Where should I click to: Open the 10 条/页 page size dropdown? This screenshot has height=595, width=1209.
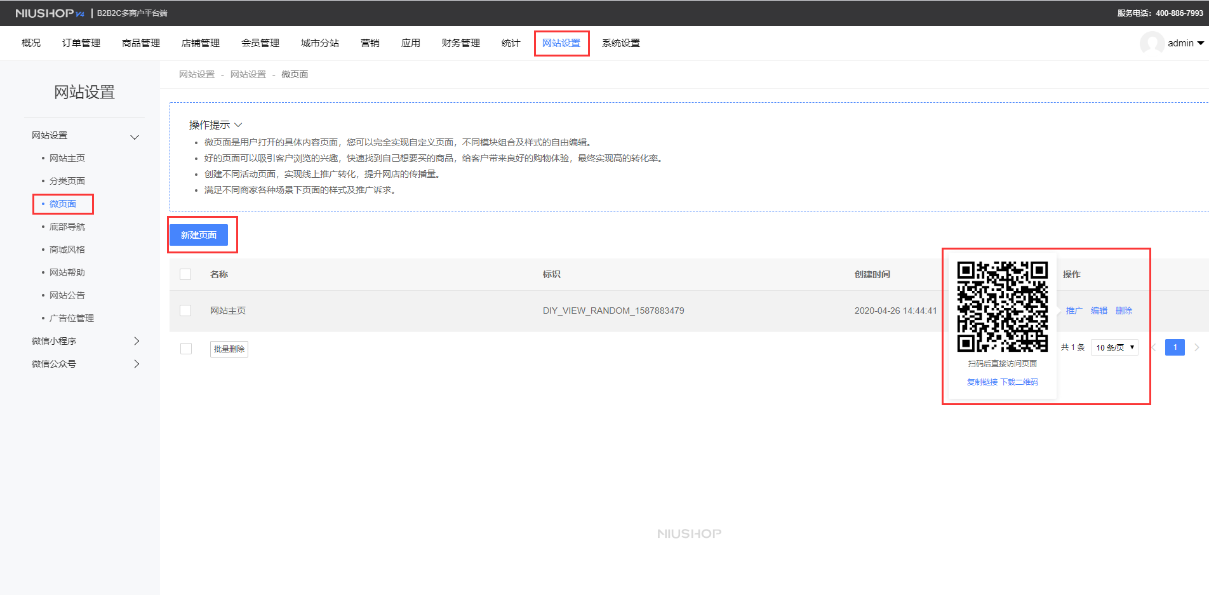click(x=1114, y=347)
